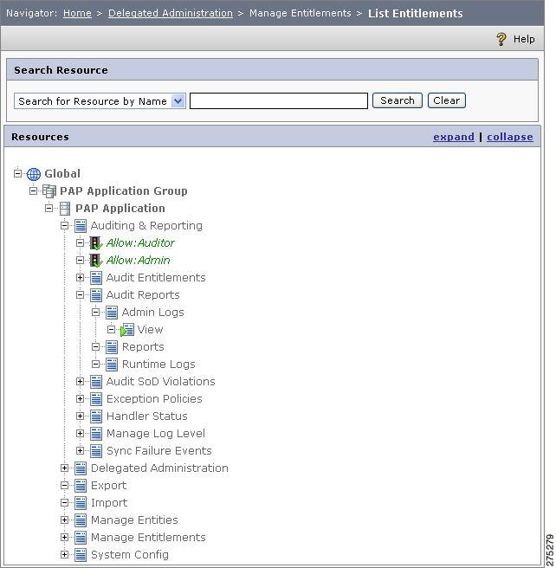Click the Auditing & Reporting resource icon

point(81,226)
